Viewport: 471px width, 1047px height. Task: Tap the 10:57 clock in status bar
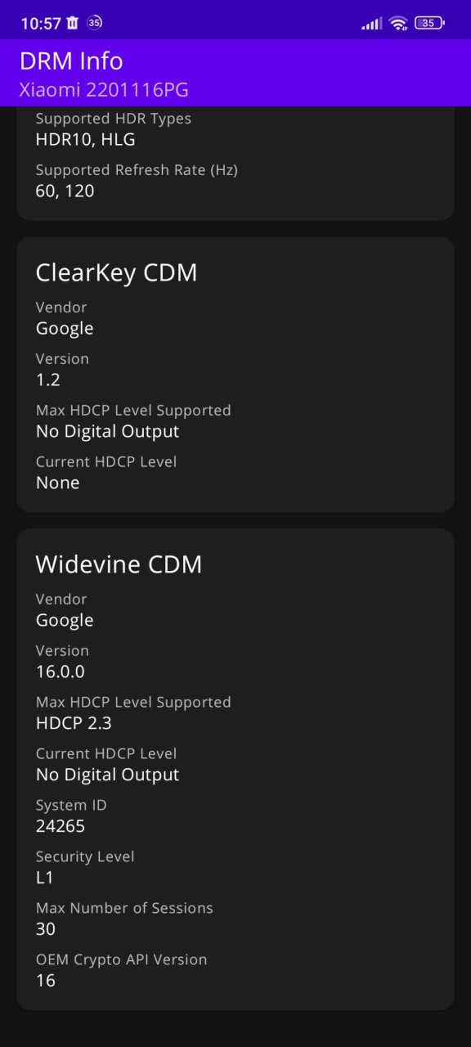[x=41, y=24]
